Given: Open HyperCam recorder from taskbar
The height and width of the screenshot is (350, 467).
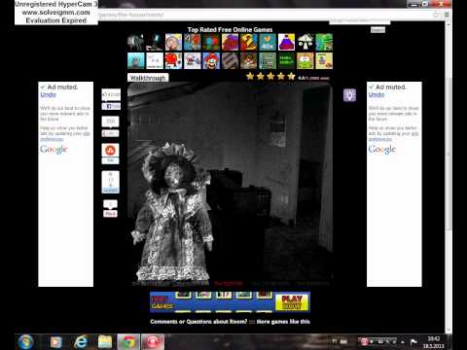Looking at the screenshot, I should [153, 342].
